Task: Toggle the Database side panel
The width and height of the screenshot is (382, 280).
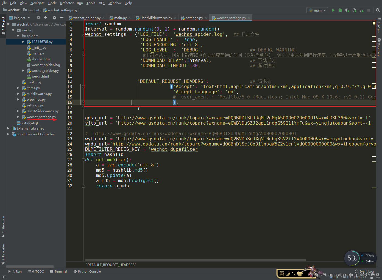Action: [379, 47]
